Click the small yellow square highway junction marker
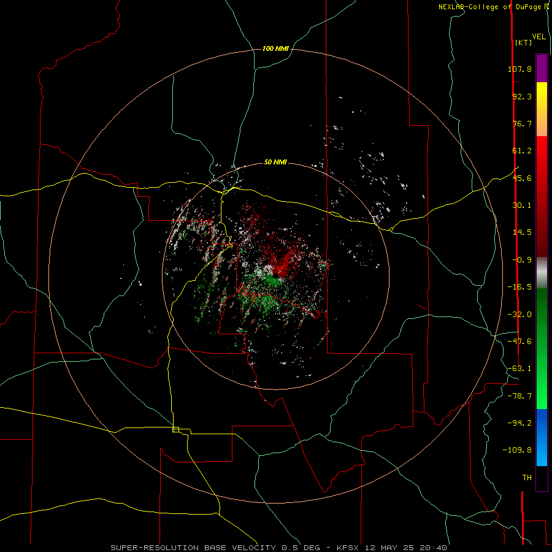Viewport: 552px width, 552px height. 175,429
